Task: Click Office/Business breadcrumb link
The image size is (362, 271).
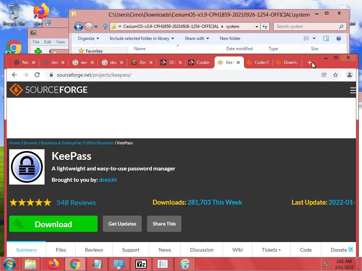Action: coord(99,143)
